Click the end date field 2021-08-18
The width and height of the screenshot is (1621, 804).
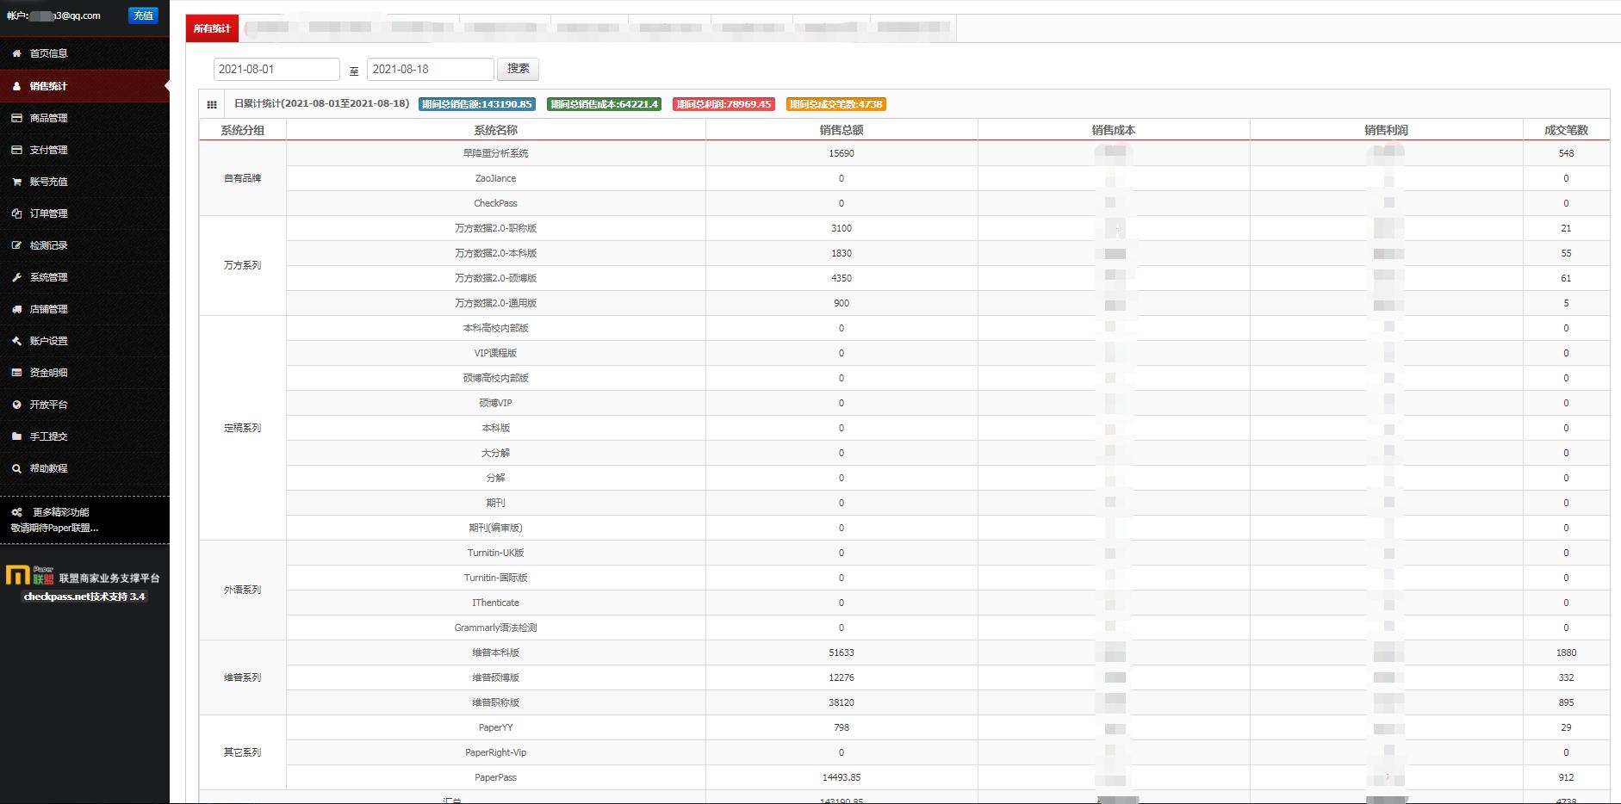coord(431,69)
